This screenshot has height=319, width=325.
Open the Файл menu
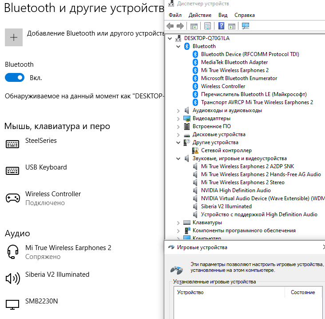[175, 15]
